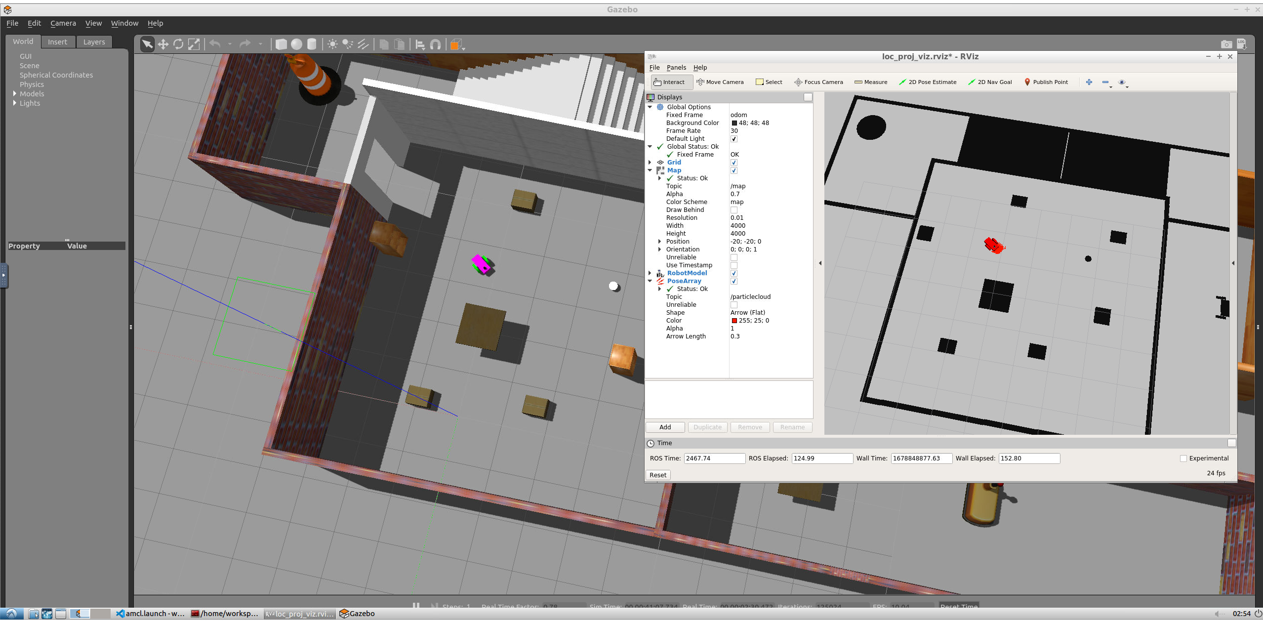The width and height of the screenshot is (1263, 623).
Task: Click the Reset button in Time panel
Action: (x=658, y=475)
